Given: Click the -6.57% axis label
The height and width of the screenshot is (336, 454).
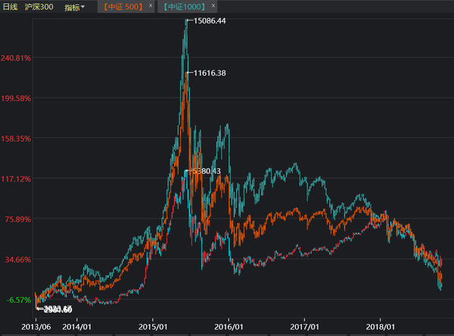Looking at the screenshot, I should 18,300.
